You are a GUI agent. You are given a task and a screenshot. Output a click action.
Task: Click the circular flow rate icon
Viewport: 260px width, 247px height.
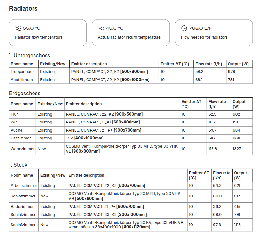(x=184, y=28)
